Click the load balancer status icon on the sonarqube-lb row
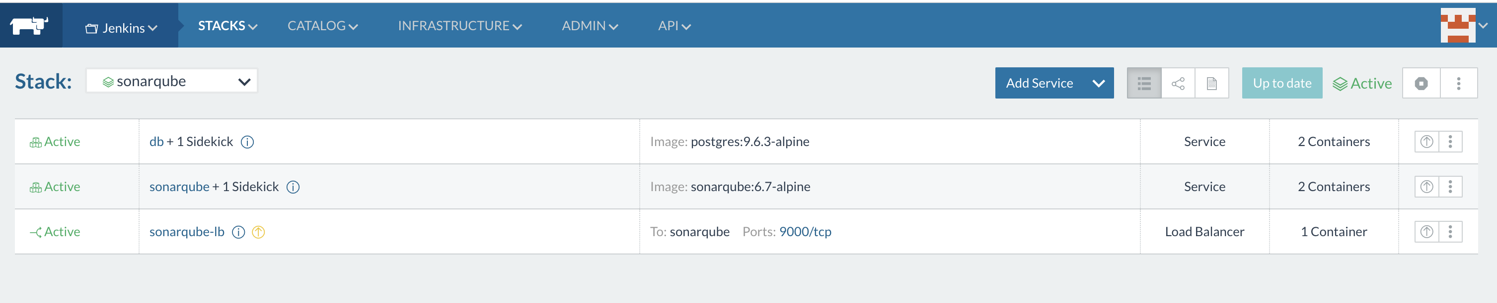The image size is (1497, 303). point(35,232)
